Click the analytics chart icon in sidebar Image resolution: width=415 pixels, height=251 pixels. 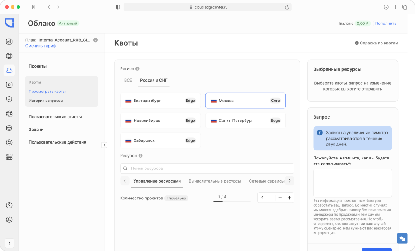pos(9,42)
